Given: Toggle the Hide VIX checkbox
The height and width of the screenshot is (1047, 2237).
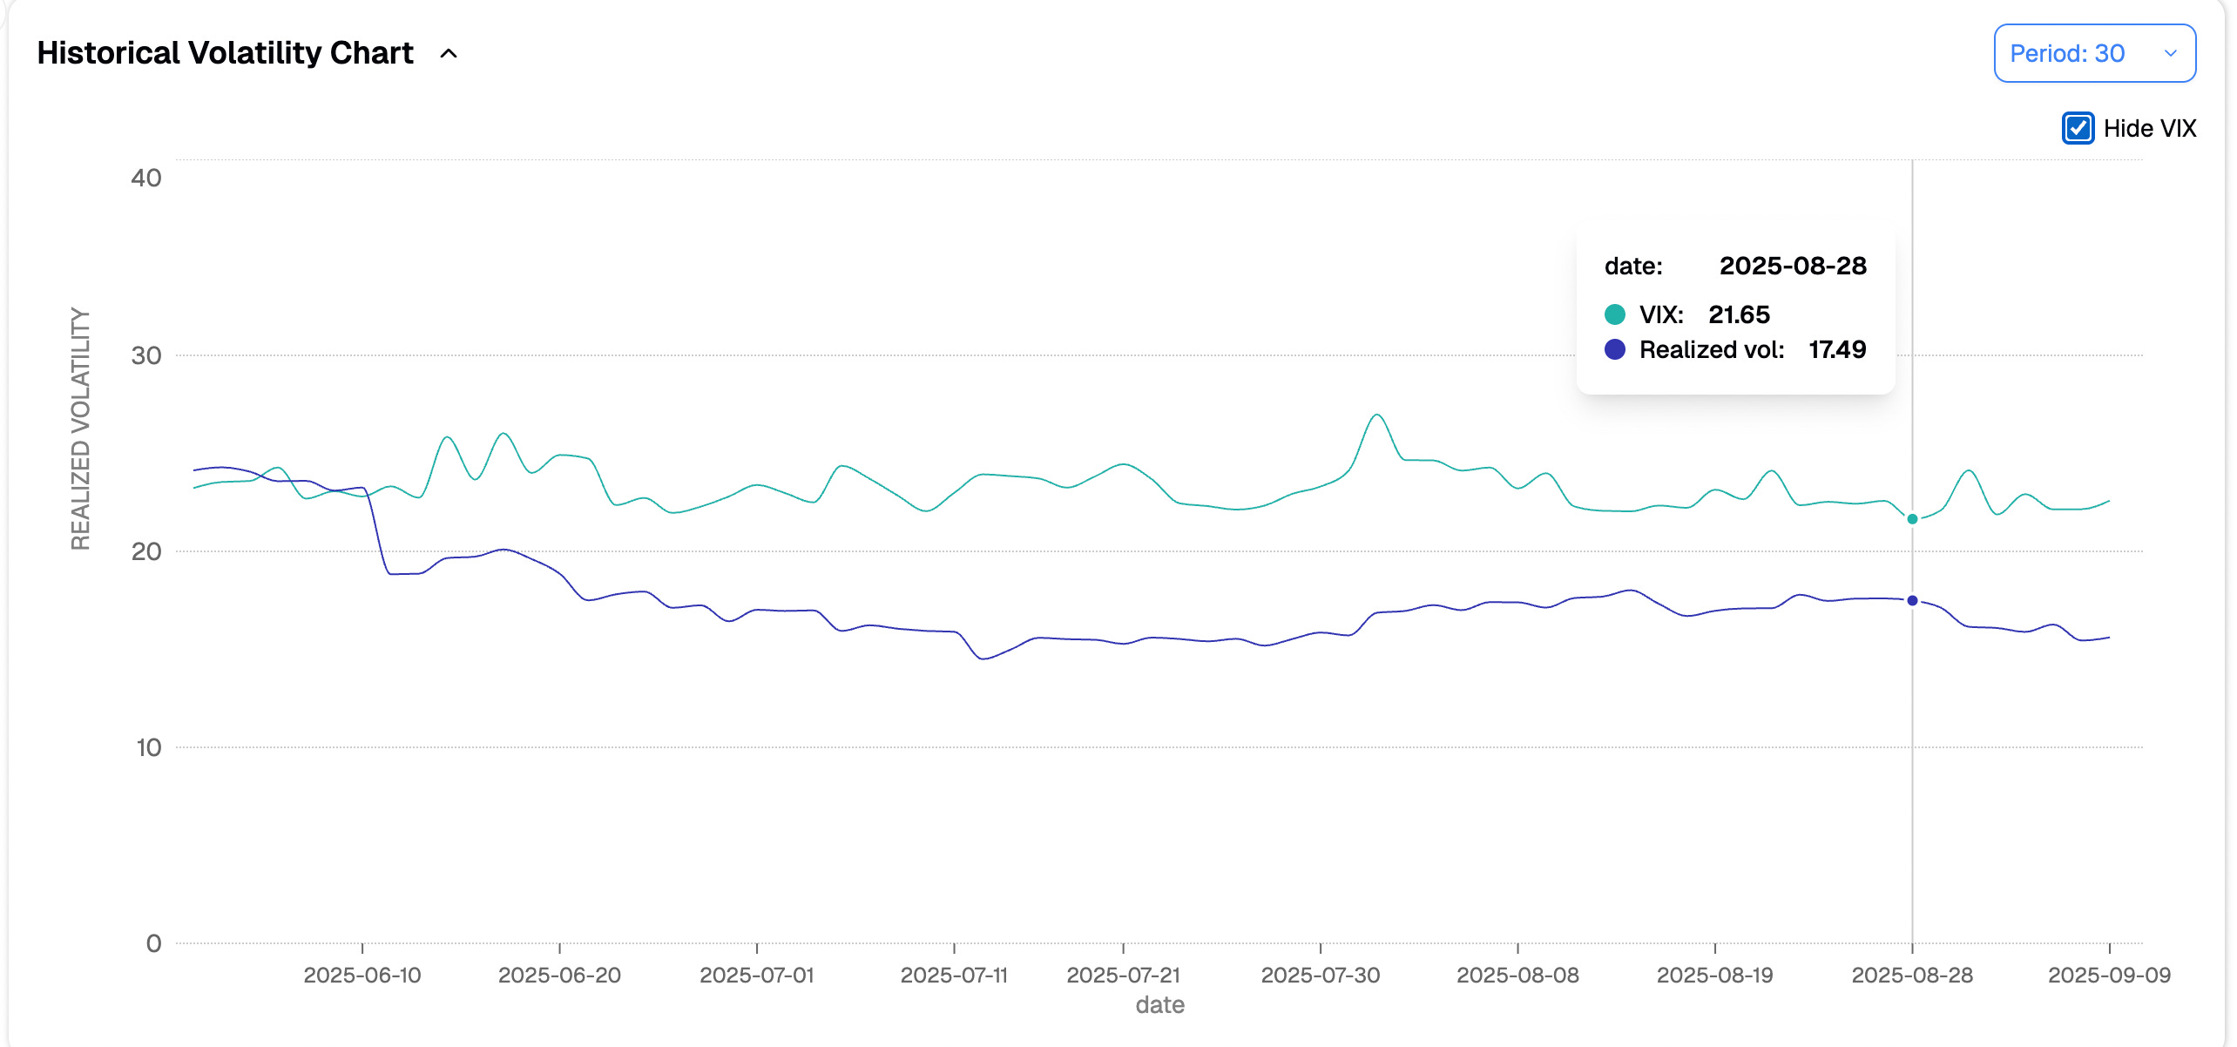Looking at the screenshot, I should click(2078, 128).
